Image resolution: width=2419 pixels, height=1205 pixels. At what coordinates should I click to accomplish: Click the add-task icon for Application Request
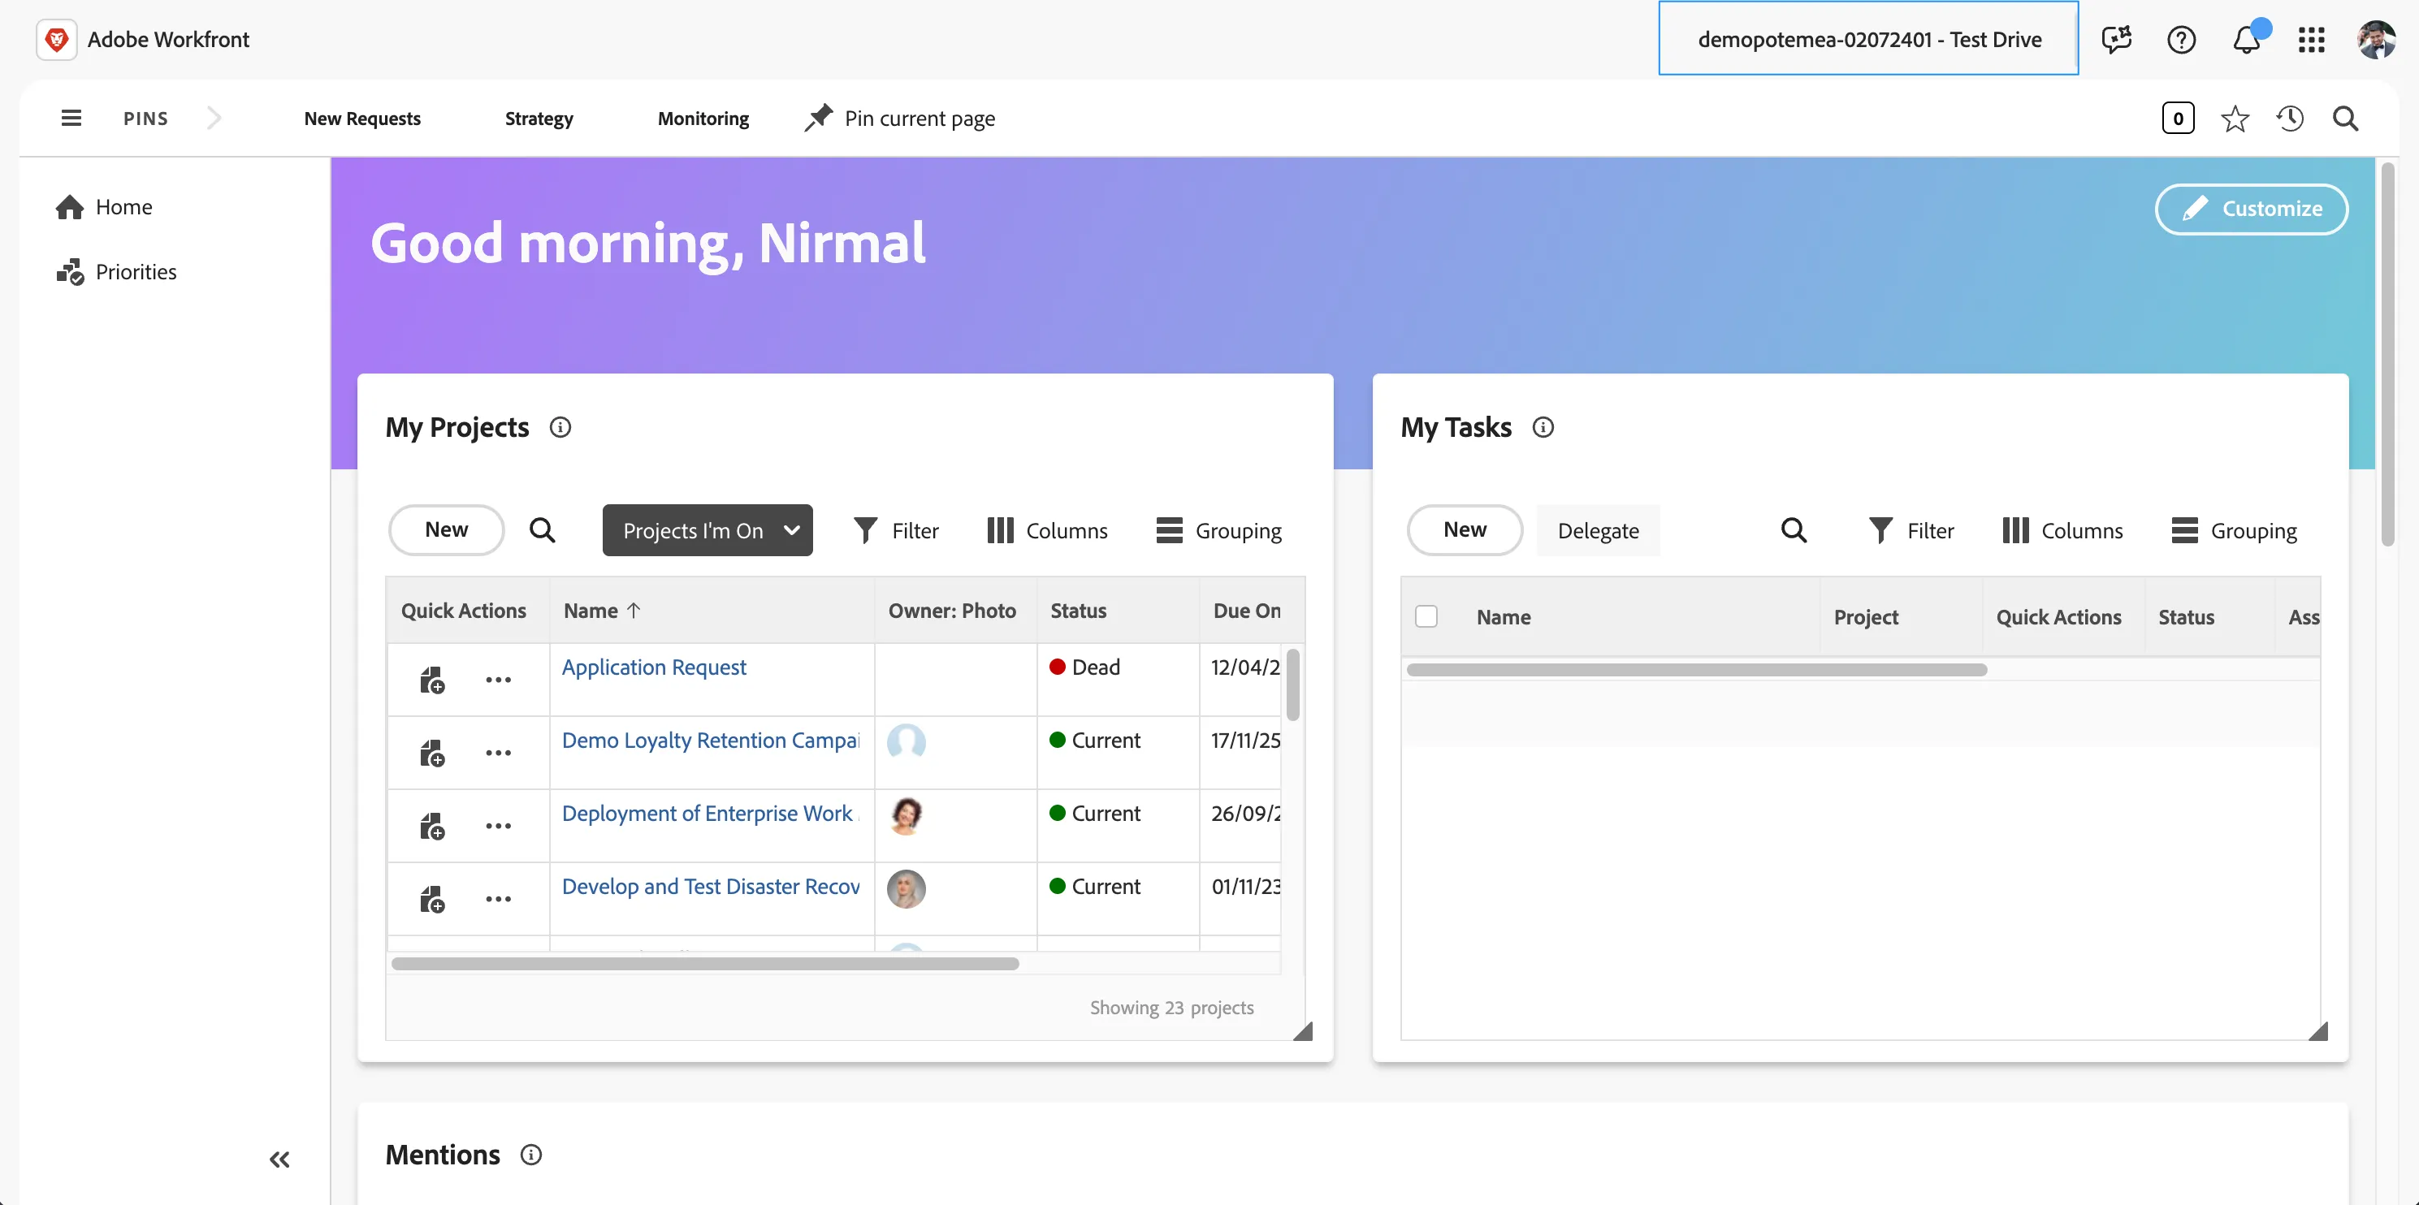tap(432, 680)
